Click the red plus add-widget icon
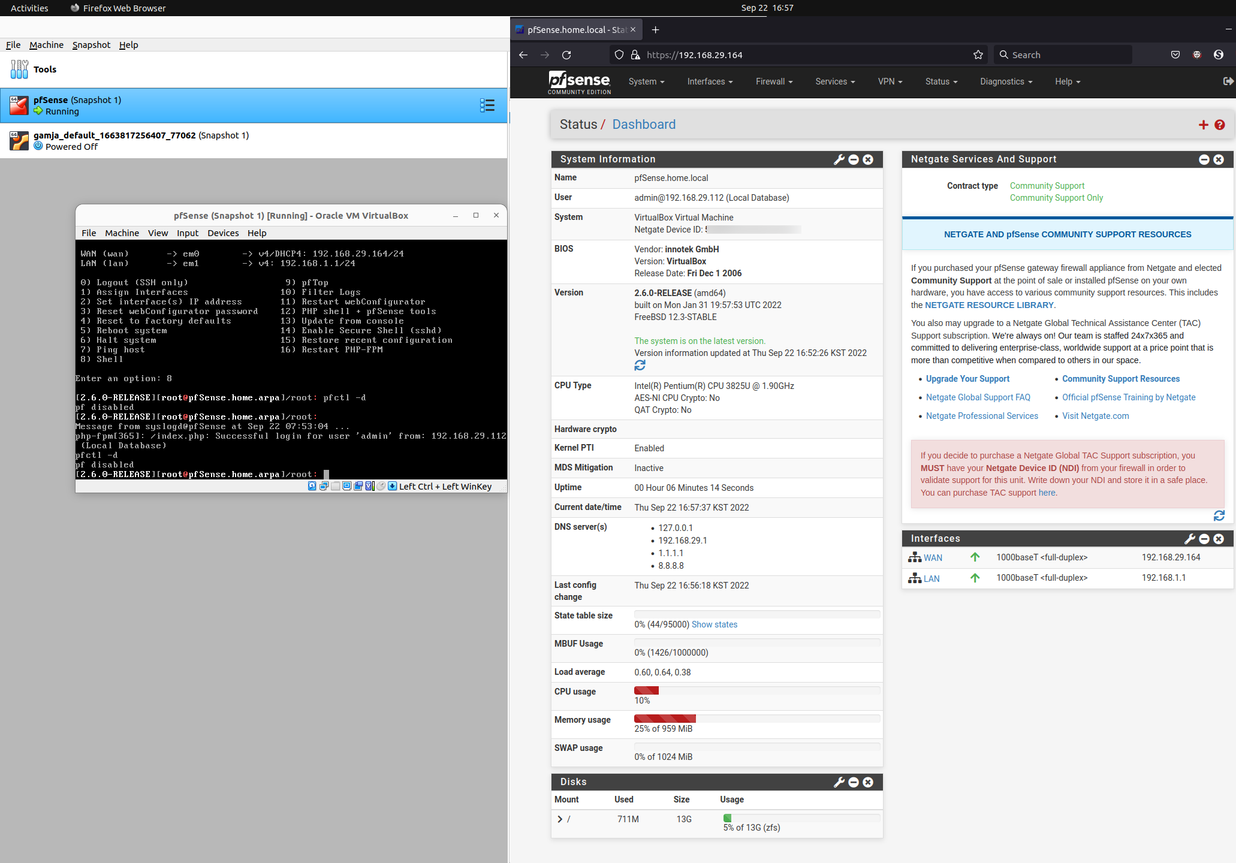 click(1203, 125)
